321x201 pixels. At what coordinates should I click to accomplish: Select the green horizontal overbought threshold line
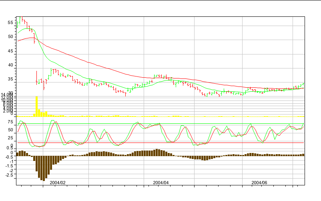coord(160,123)
